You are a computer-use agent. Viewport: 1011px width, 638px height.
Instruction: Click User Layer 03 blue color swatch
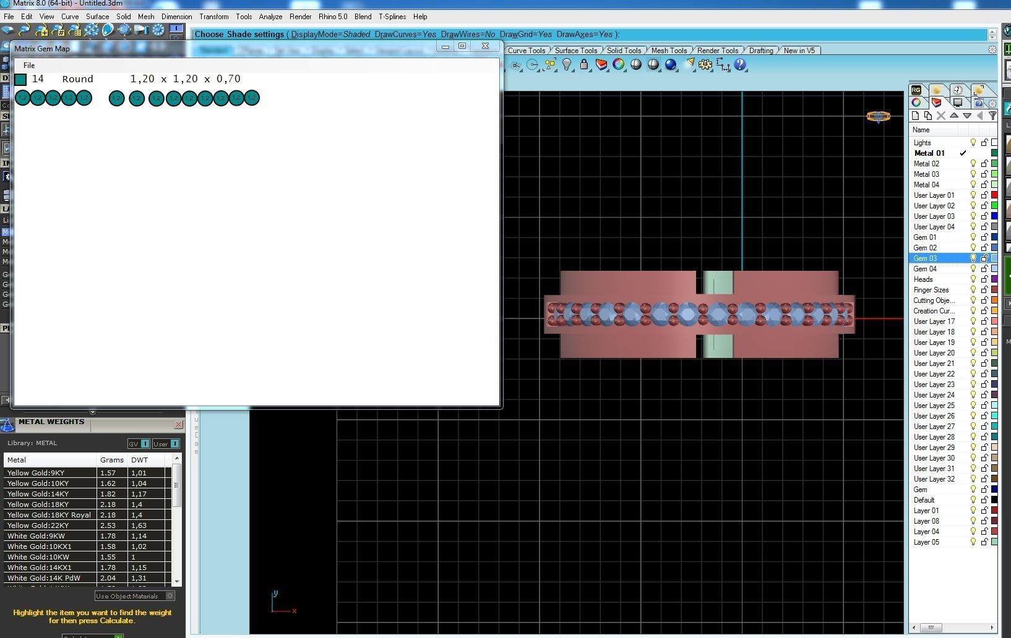click(x=994, y=216)
